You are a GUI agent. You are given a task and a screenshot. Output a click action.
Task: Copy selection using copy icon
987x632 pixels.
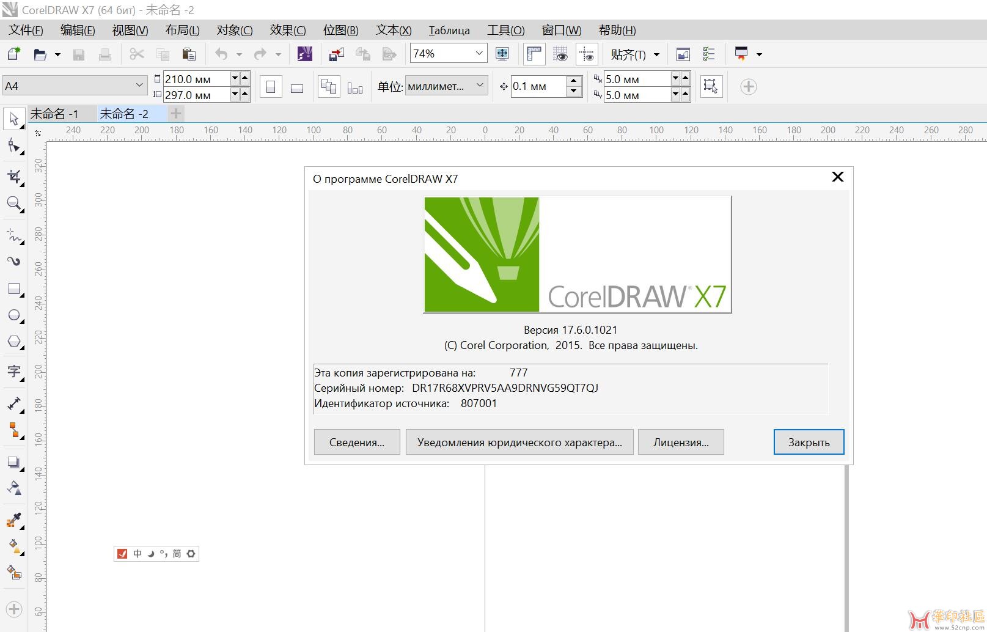click(163, 54)
